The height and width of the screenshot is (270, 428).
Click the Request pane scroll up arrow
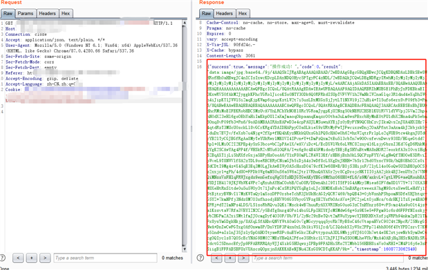185,23
